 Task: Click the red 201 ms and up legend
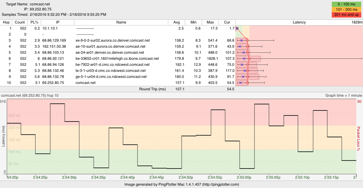(x=347, y=15)
